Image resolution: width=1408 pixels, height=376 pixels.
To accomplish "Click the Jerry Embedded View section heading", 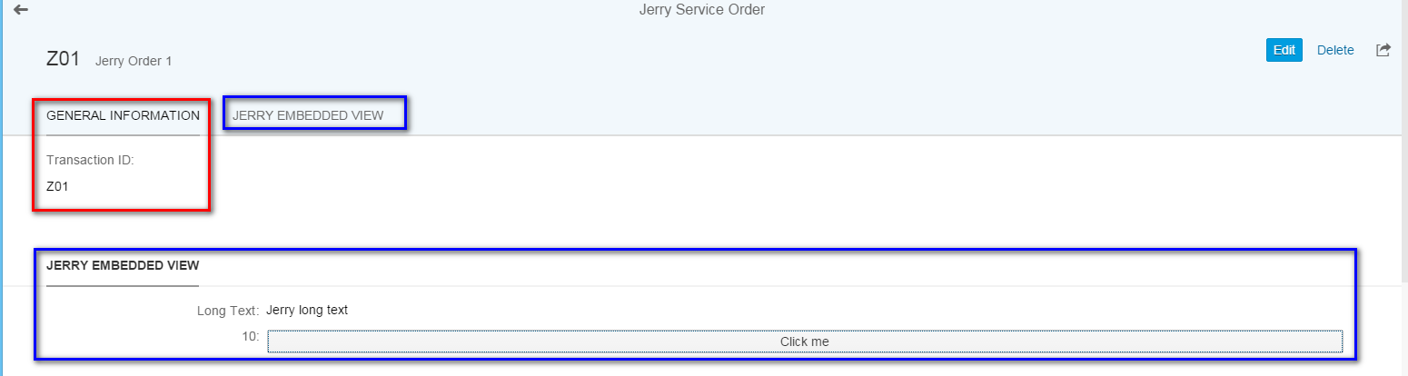I will pyautogui.click(x=123, y=265).
